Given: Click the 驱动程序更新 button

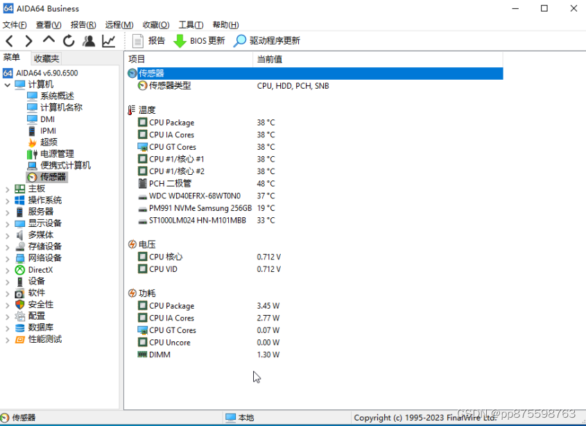Looking at the screenshot, I should [267, 41].
